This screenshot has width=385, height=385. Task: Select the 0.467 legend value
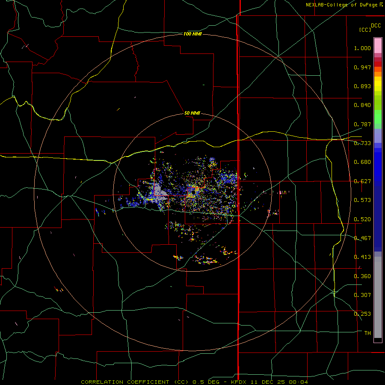click(362, 238)
